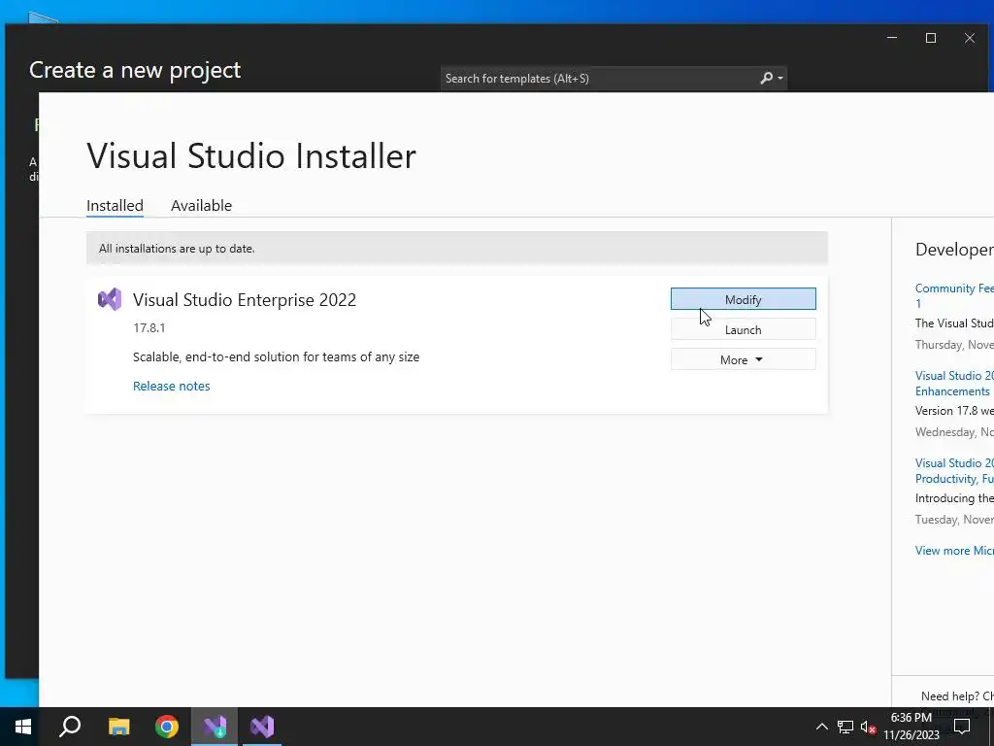Open the search options dropdown arrow

pos(780,78)
